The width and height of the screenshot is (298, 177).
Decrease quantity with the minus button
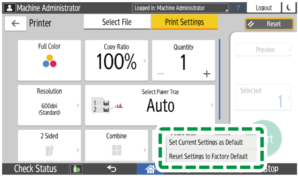(x=161, y=74)
